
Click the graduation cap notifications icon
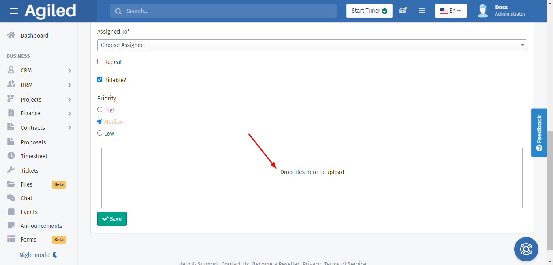coord(402,11)
